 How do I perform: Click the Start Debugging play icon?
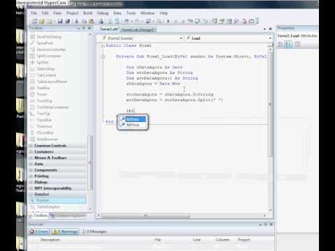168,21
